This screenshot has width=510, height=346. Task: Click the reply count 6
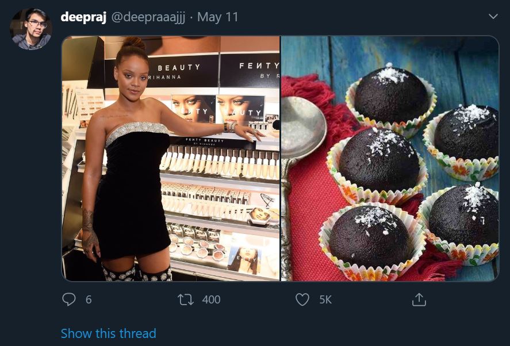[89, 299]
